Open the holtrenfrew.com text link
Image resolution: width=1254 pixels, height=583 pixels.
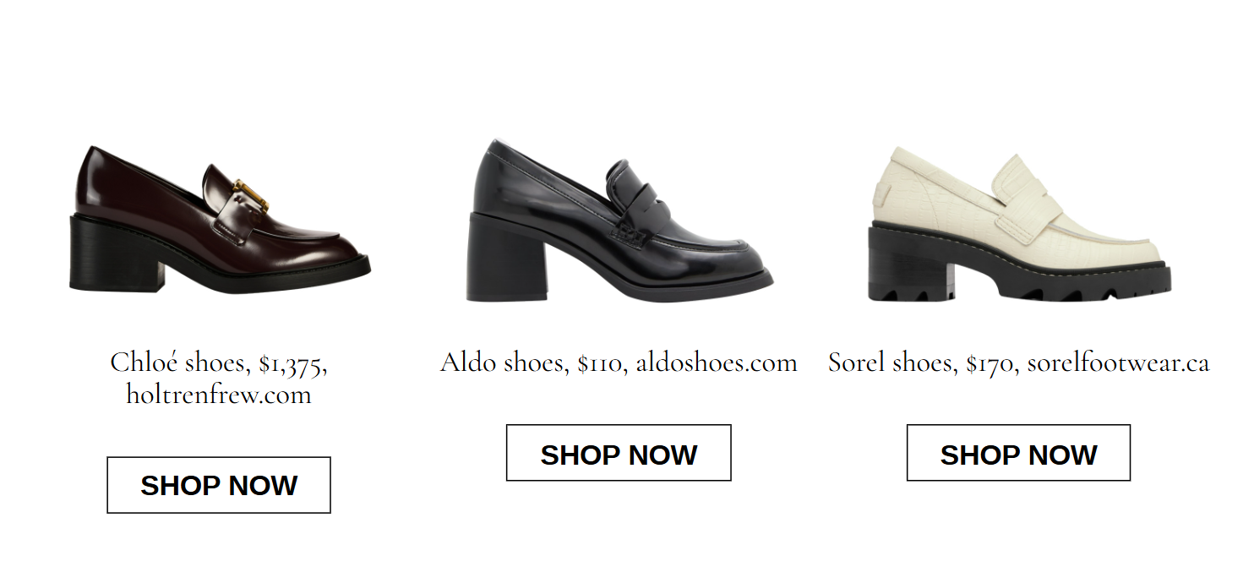(219, 395)
